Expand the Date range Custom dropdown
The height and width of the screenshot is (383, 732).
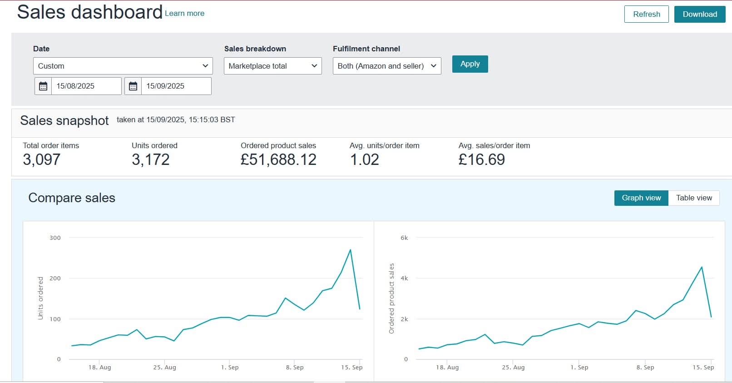click(123, 66)
